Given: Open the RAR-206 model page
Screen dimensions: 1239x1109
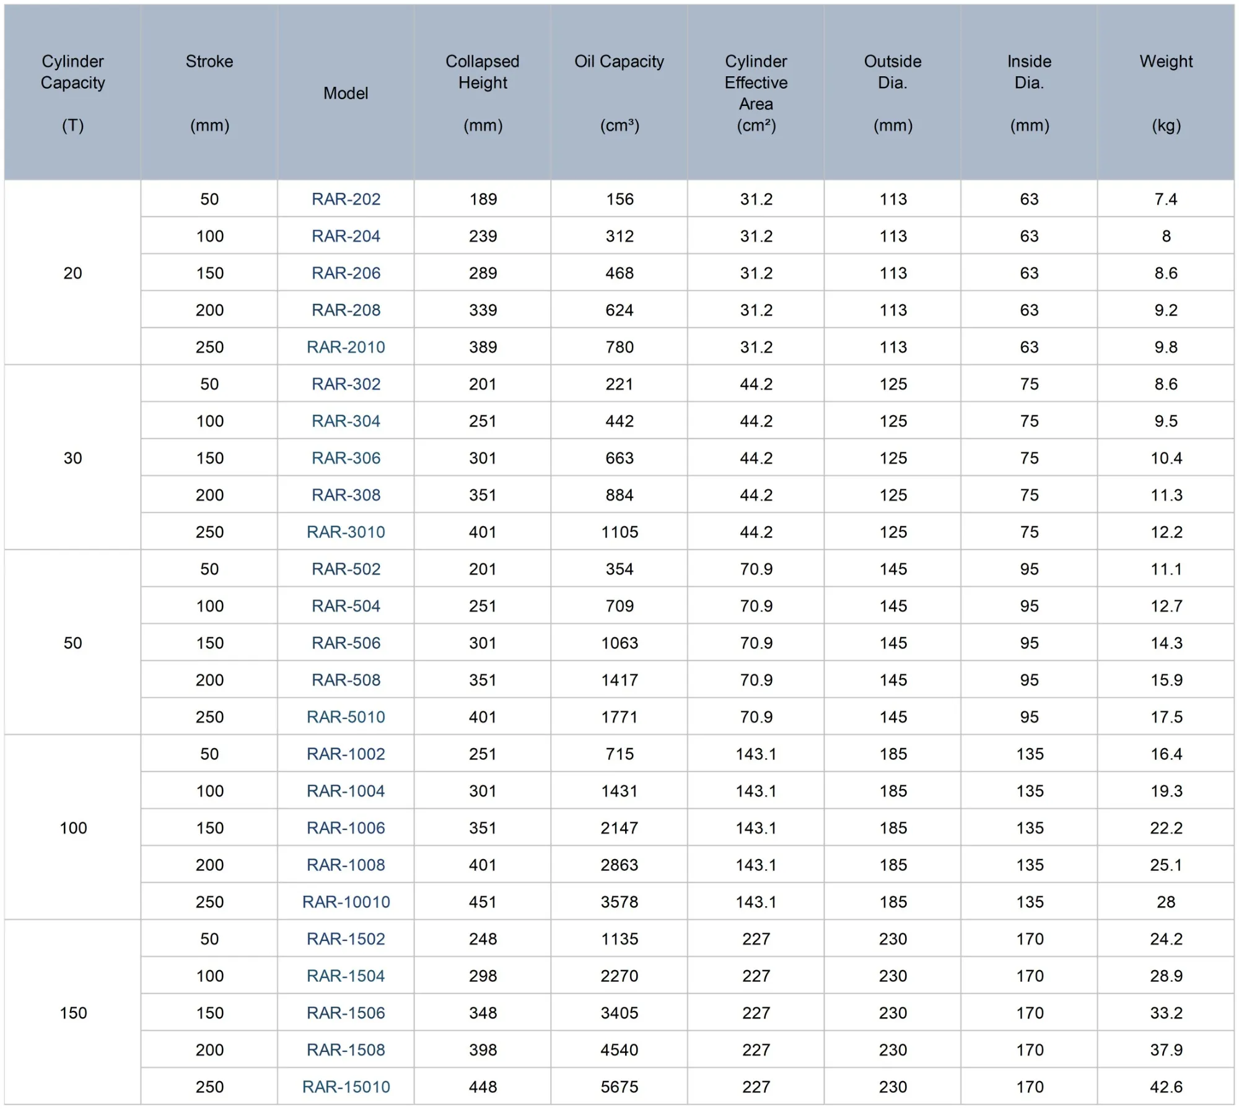Looking at the screenshot, I should point(346,273).
